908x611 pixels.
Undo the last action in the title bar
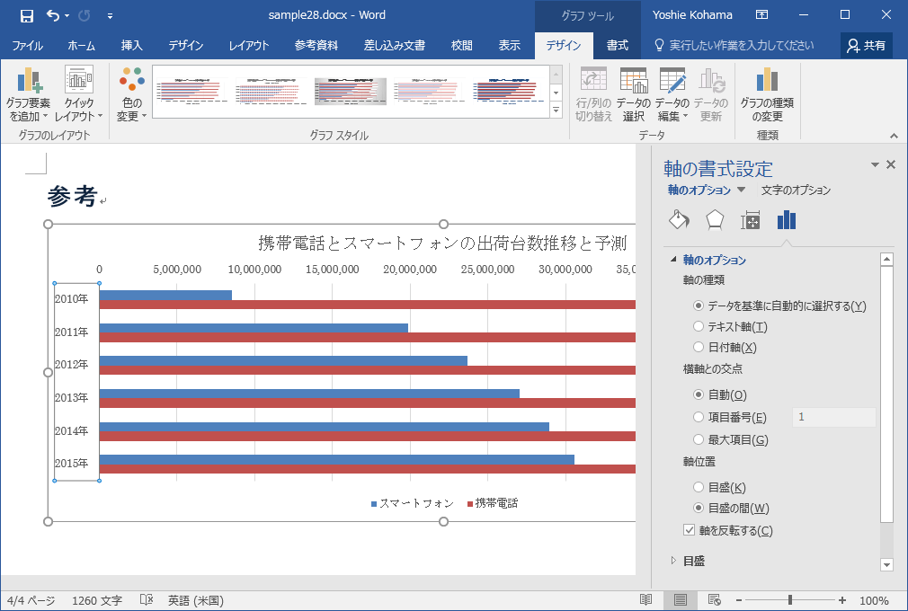click(x=53, y=15)
